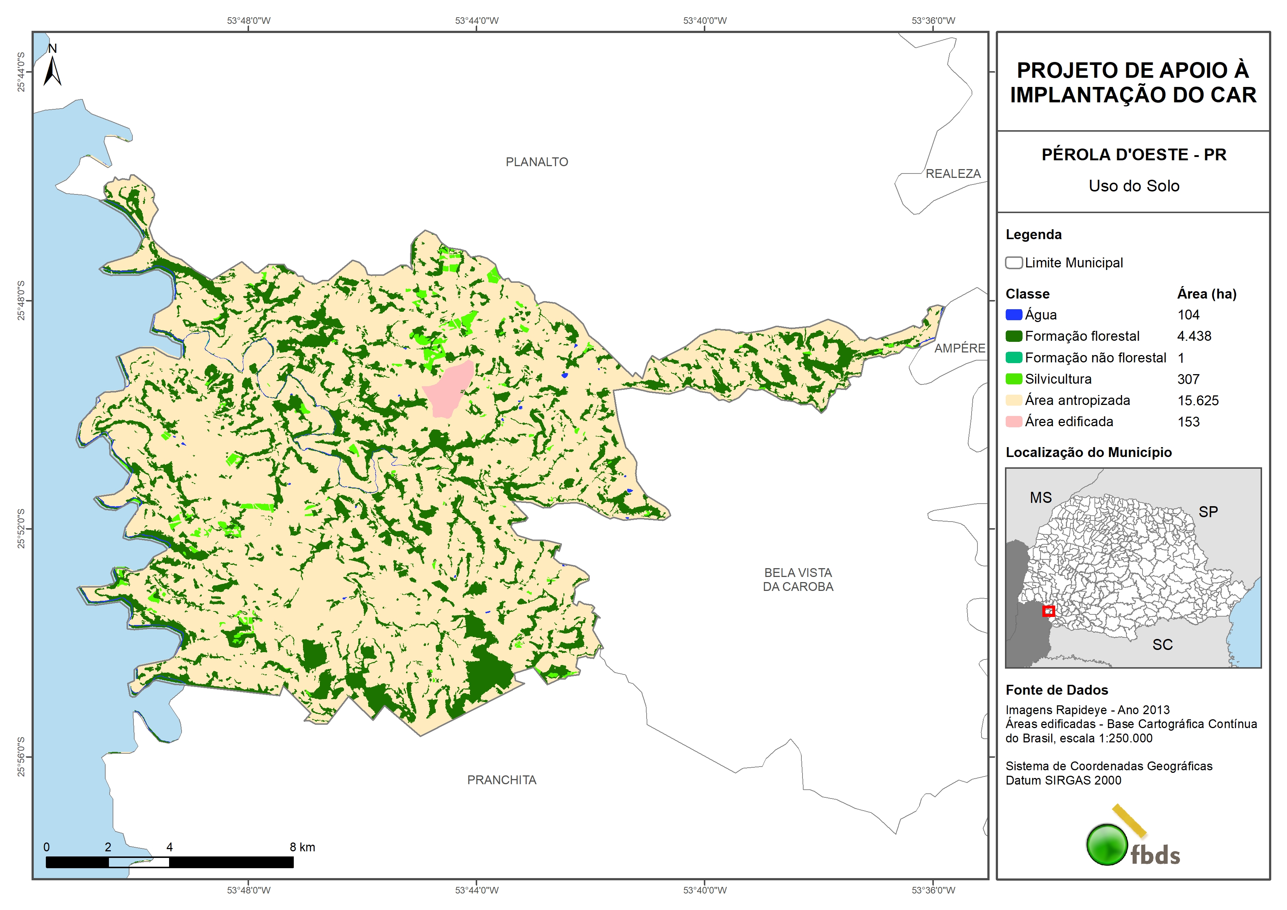Click the Formação não florestal legend swatch
Image resolution: width=1287 pixels, height=910 pixels.
tap(1013, 358)
